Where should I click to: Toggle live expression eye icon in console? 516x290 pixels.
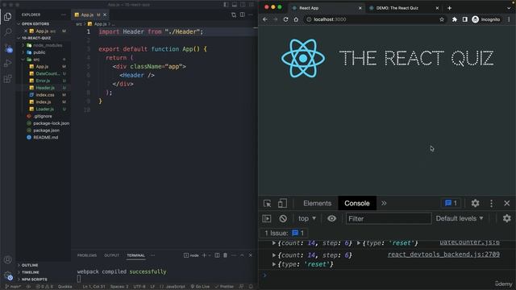[x=331, y=218]
